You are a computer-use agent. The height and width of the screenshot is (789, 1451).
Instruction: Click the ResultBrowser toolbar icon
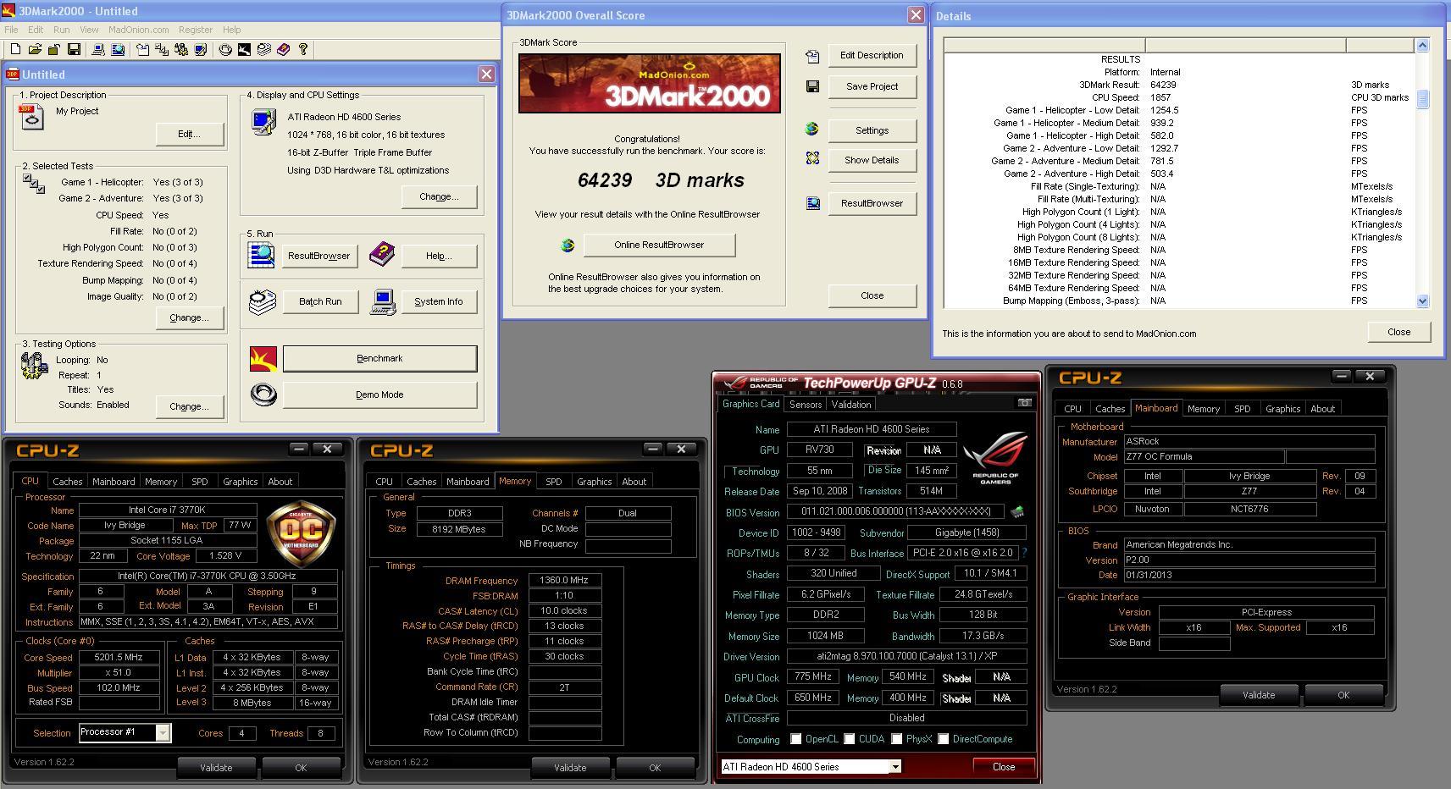pyautogui.click(x=118, y=50)
